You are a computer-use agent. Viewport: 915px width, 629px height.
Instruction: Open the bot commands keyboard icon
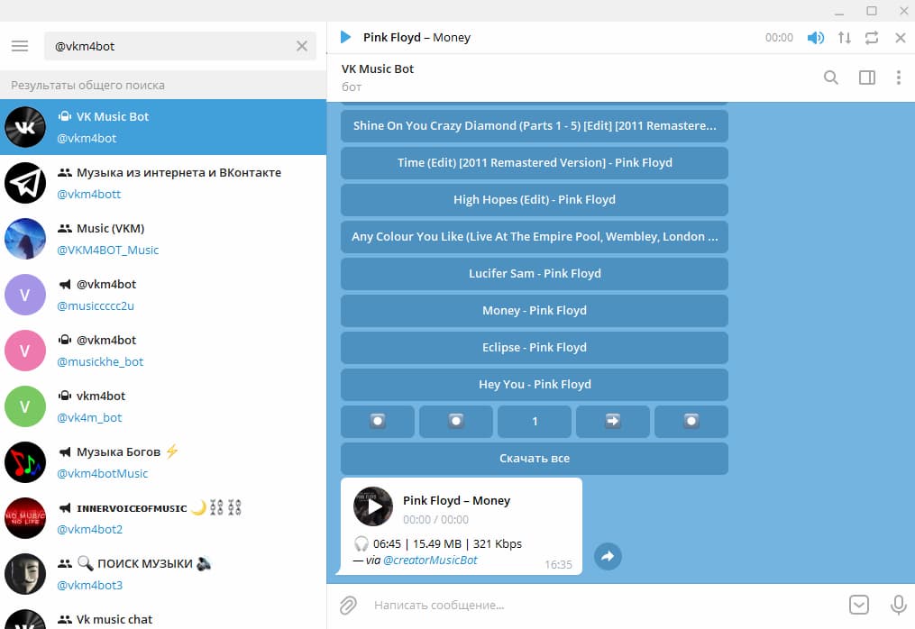tap(859, 605)
